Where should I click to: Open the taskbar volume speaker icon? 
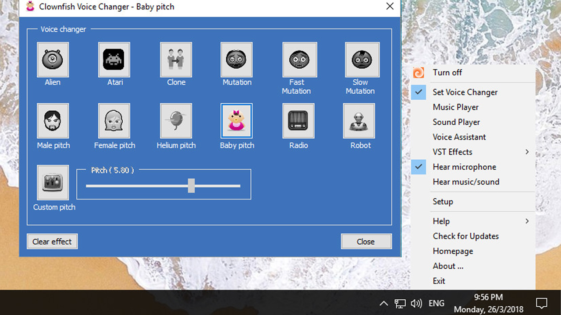(x=416, y=303)
